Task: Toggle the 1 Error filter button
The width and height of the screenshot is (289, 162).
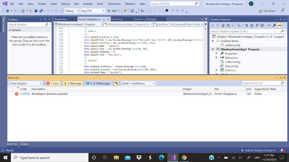Action: pyautogui.click(x=53, y=83)
